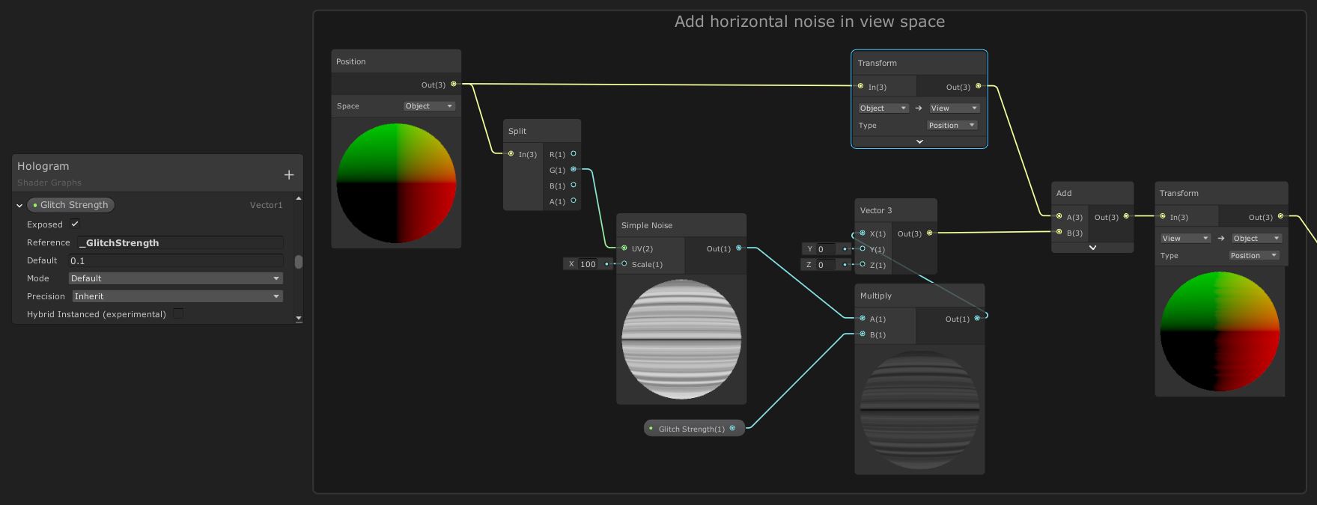This screenshot has width=1317, height=505.
Task: Click Vector 3 Out(3) port
Action: click(929, 233)
